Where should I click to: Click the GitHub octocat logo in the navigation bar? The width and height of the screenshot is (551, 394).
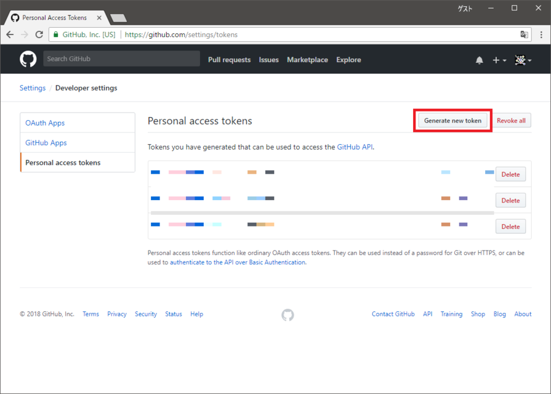pyautogui.click(x=28, y=59)
